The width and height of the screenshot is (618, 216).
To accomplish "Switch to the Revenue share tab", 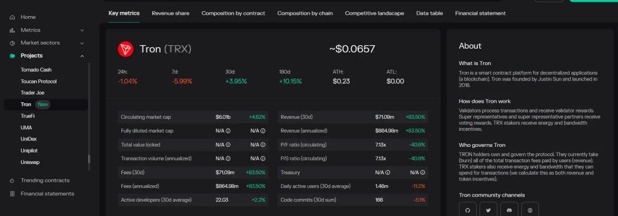I will pos(171,13).
